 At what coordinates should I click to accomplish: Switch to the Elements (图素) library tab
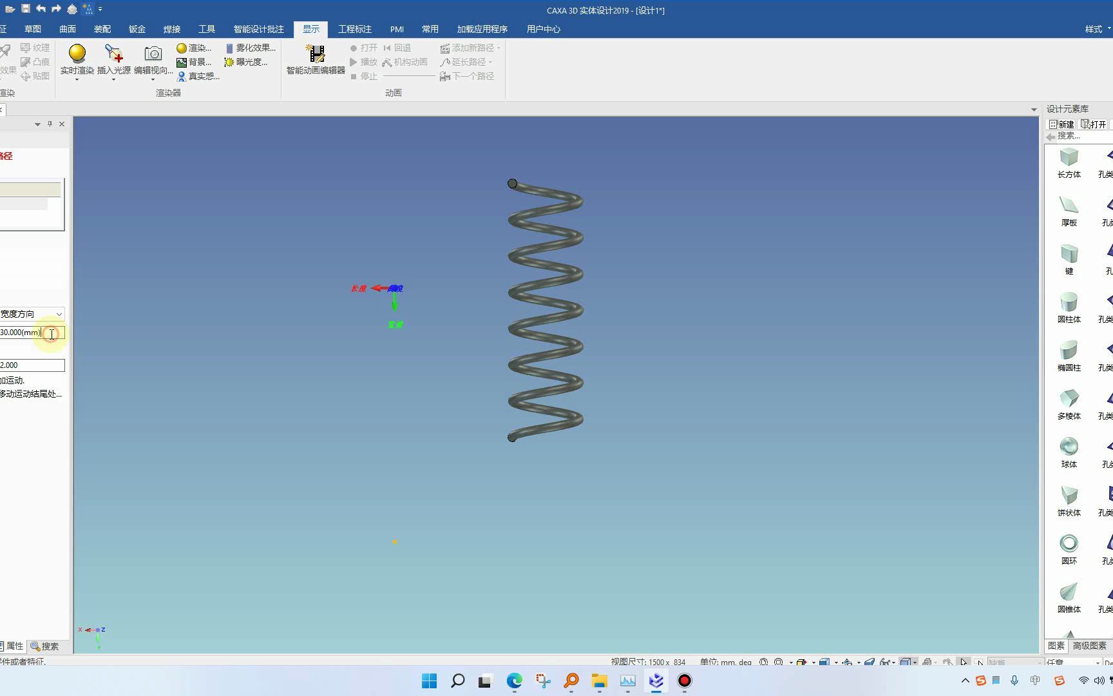[x=1056, y=645]
